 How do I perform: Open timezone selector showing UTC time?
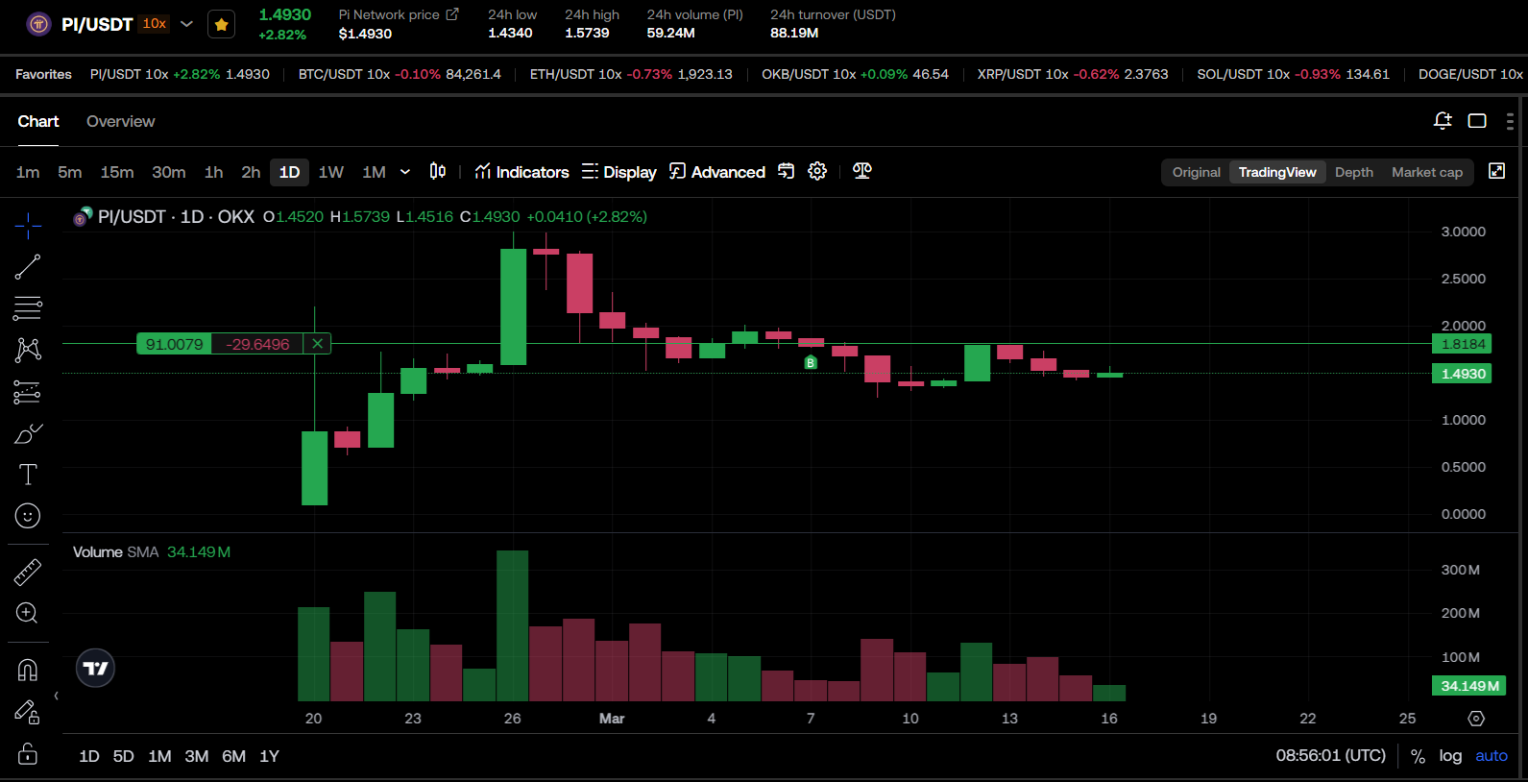1330,755
